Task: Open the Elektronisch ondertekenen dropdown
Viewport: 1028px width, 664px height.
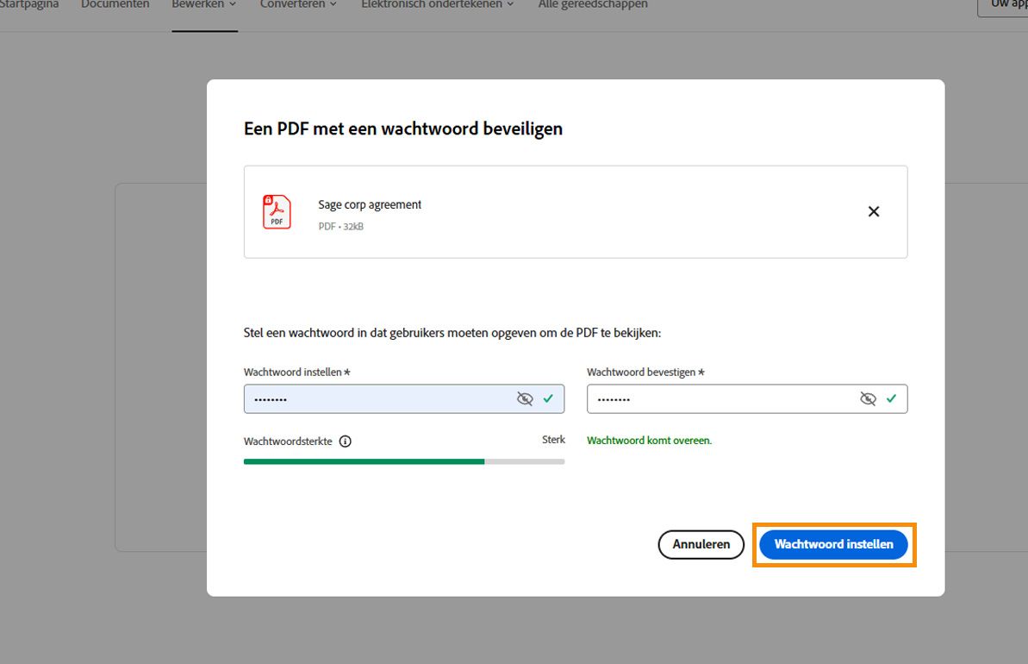Action: pos(436,4)
